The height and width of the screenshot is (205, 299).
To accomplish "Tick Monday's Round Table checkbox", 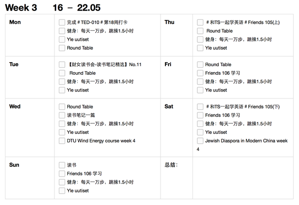I will (62, 48).
